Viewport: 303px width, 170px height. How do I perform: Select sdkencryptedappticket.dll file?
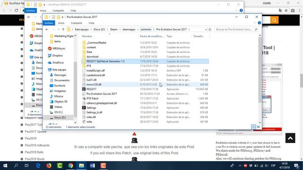(102, 103)
